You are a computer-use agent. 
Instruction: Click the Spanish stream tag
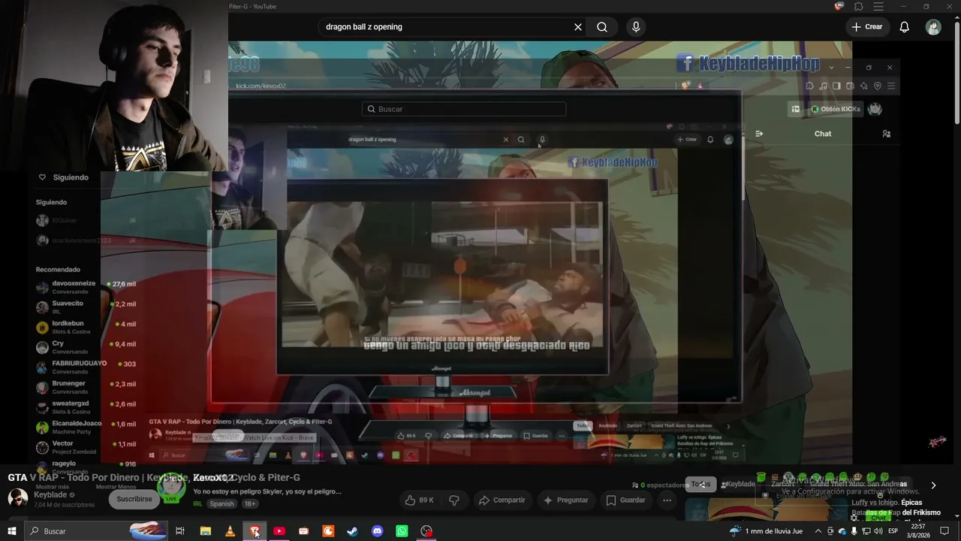click(221, 504)
